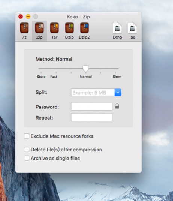Click the Fast label under slider
173x201 pixels.
click(54, 76)
